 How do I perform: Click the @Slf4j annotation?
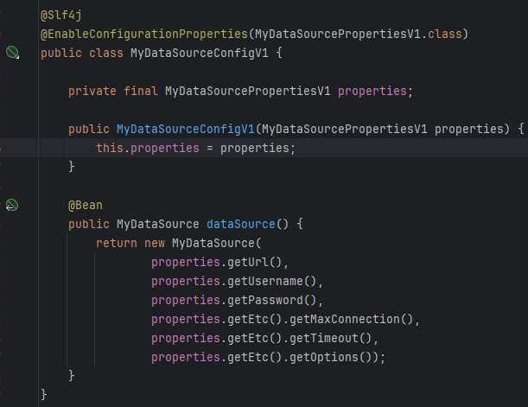(x=61, y=16)
